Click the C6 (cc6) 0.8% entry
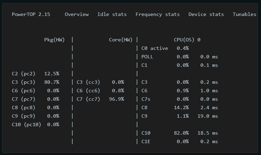Screen dimensions: 261x155 tap(100, 91)
